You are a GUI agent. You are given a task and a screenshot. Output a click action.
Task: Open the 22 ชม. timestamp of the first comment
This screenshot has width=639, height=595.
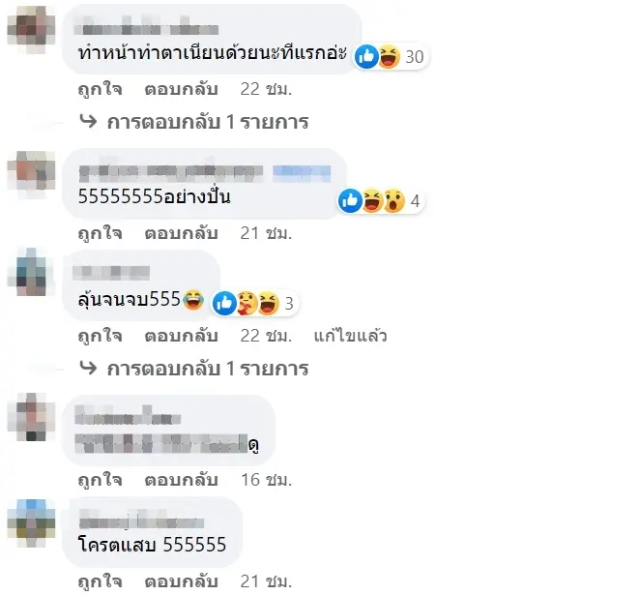coord(266,89)
